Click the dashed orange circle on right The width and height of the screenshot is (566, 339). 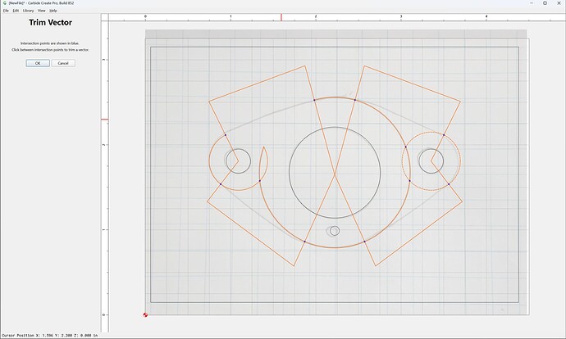click(460, 161)
